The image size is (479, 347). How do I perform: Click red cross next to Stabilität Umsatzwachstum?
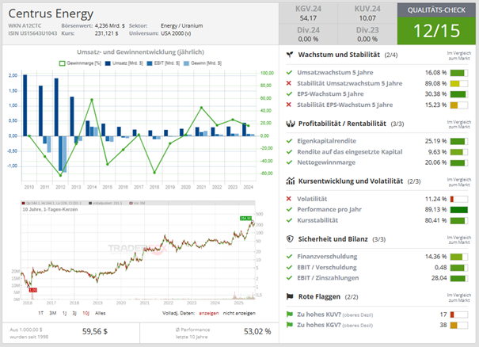289,83
